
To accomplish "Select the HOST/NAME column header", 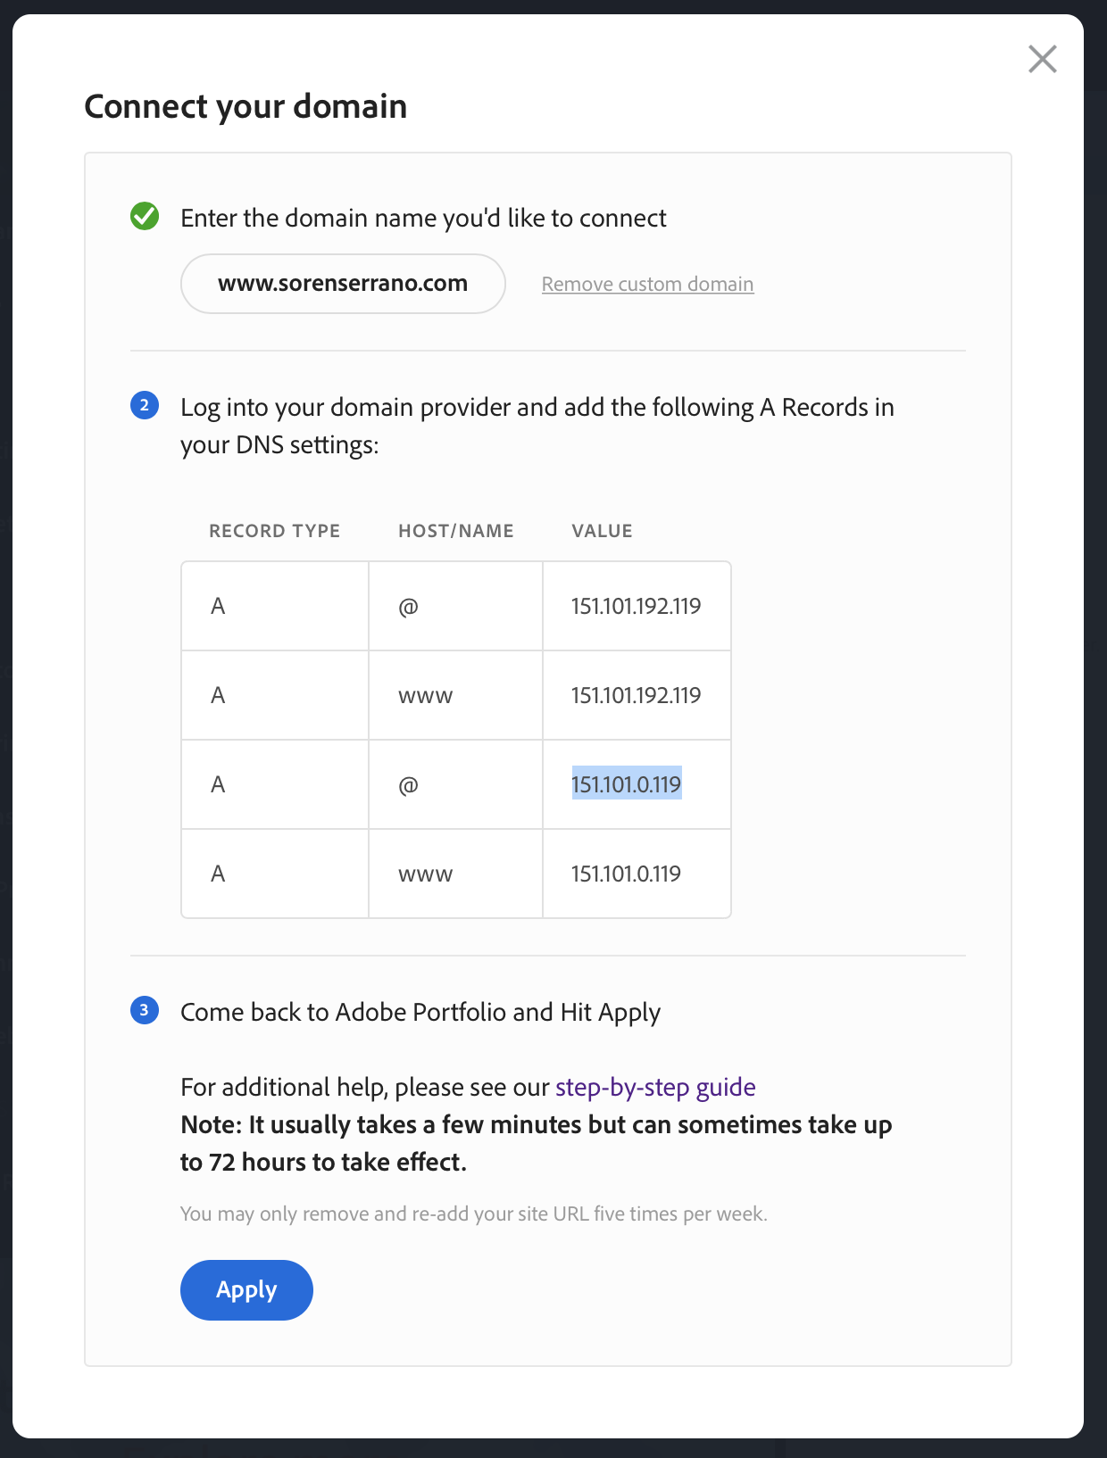I will [x=456, y=530].
